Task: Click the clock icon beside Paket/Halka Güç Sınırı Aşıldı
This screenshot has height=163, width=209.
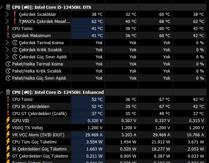Action: tap(8, 78)
